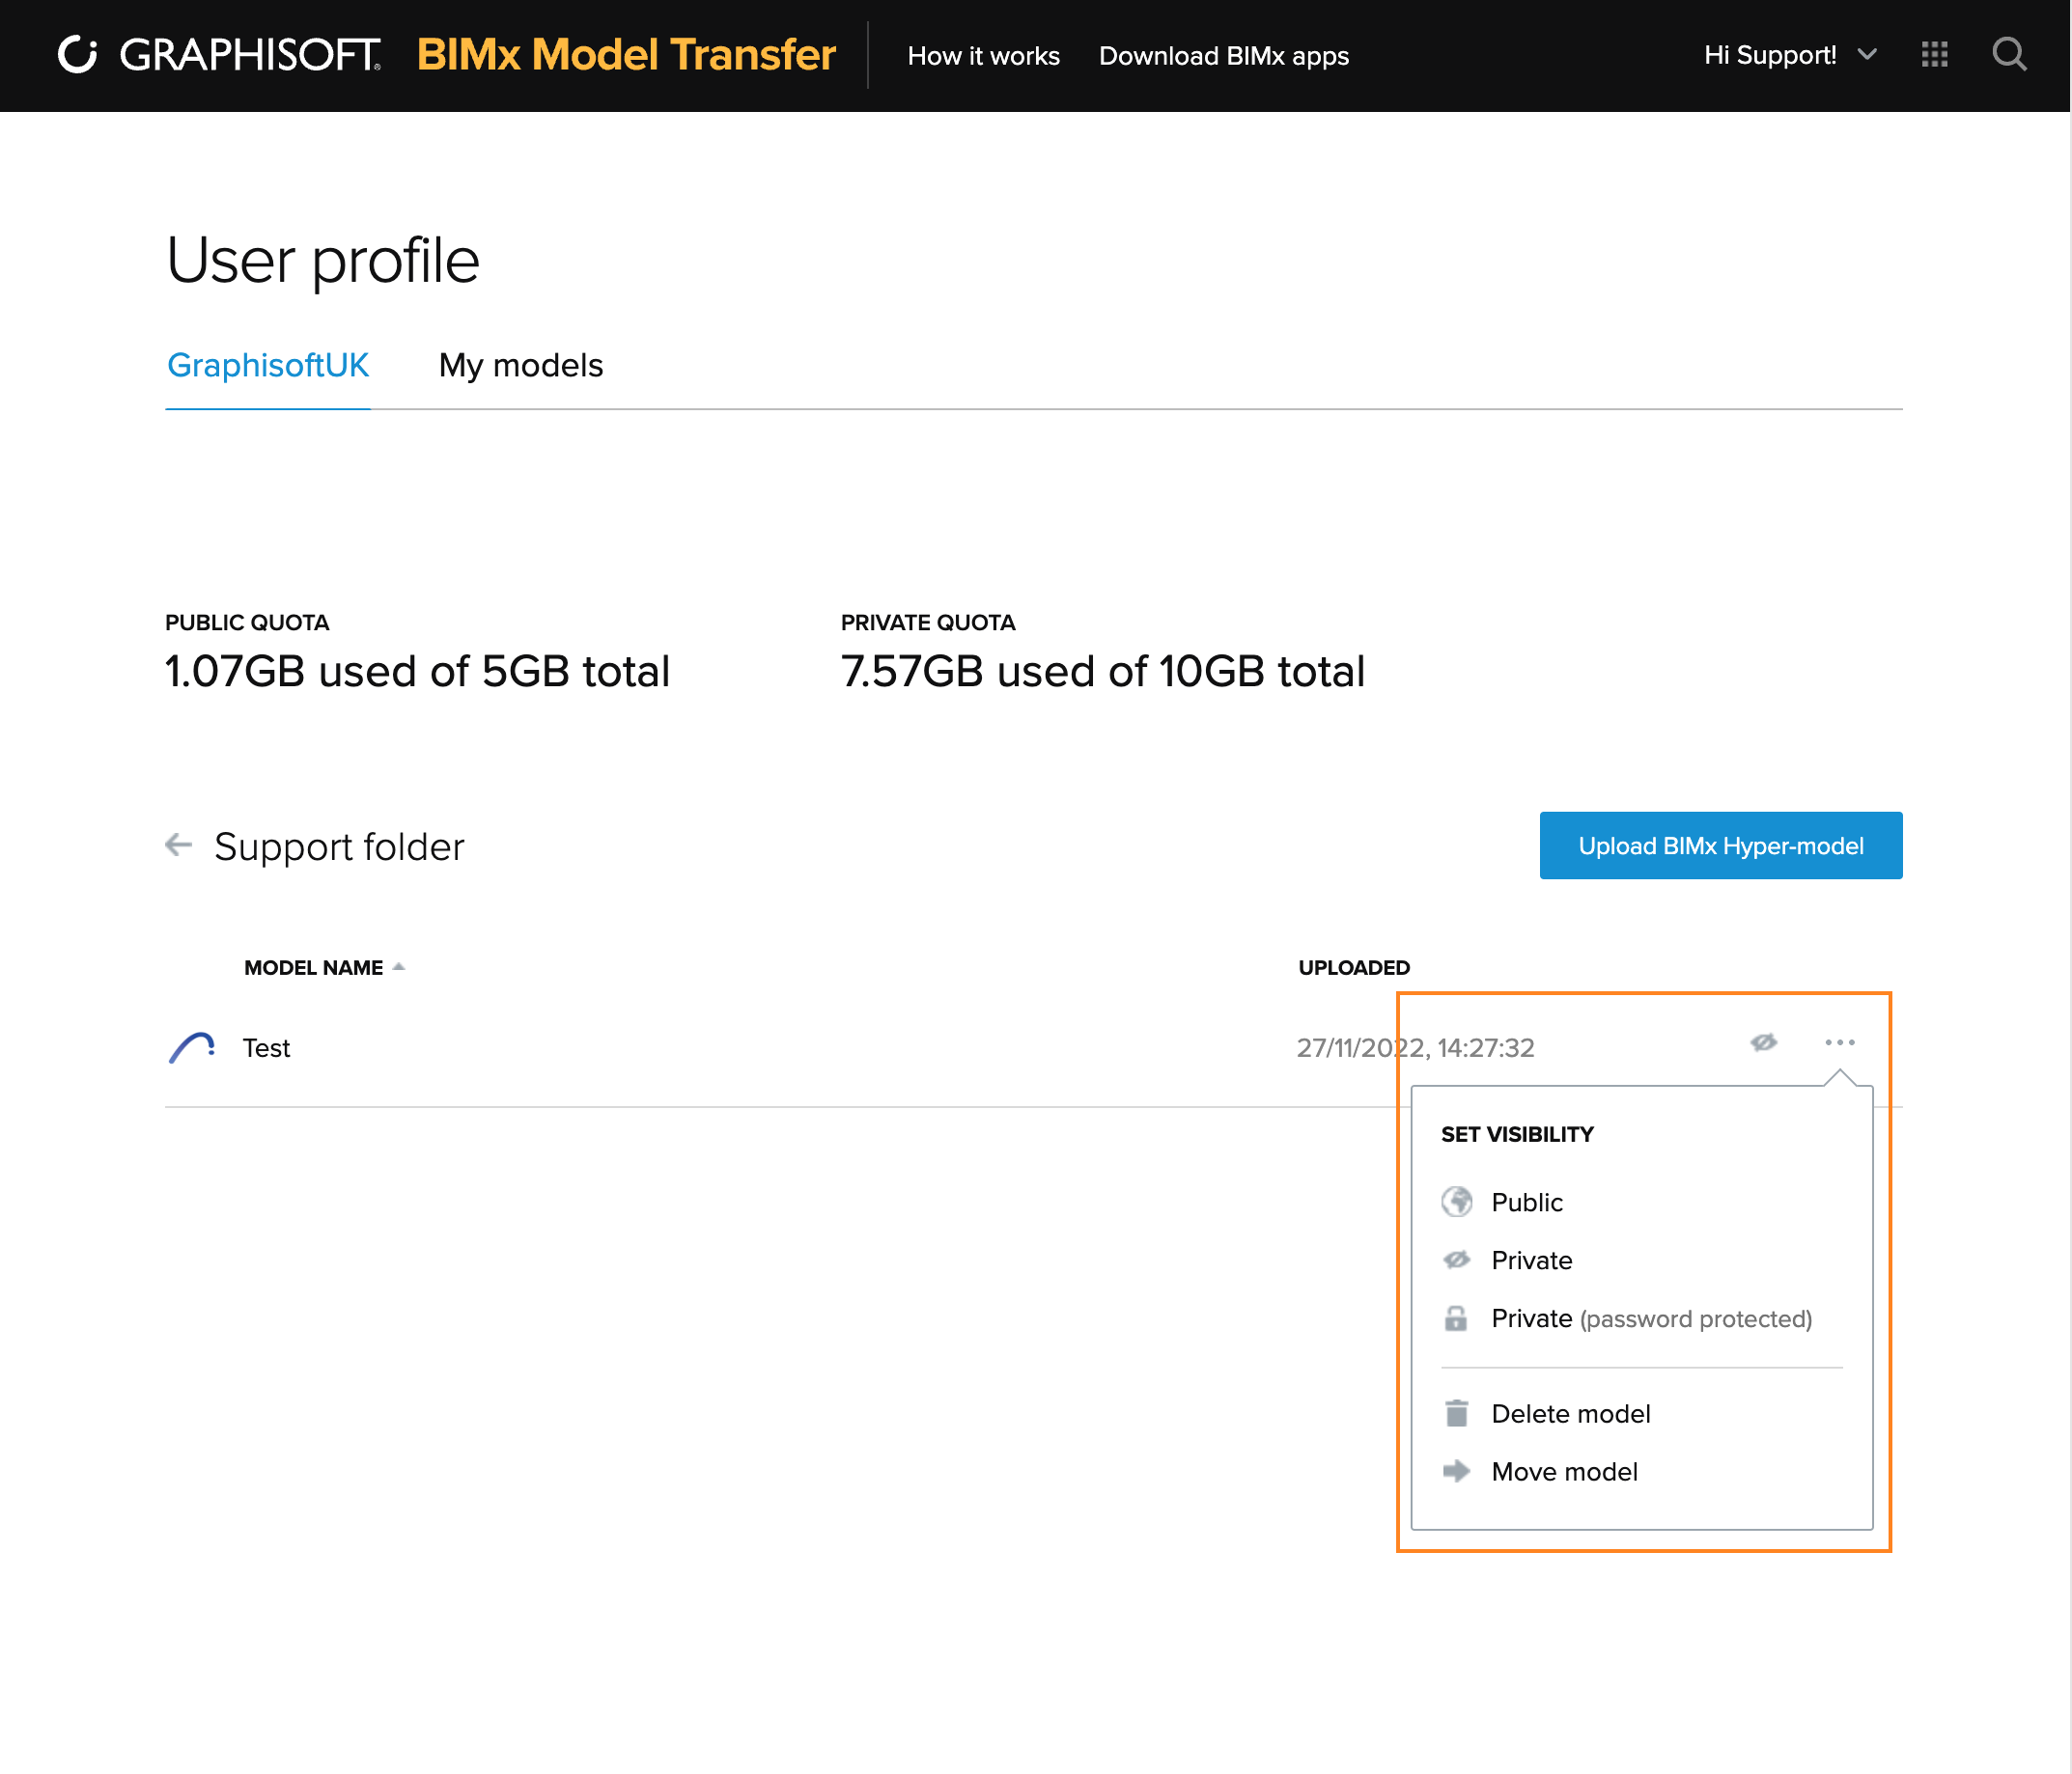
Task: Sort by Model Name arrow
Action: 398,966
